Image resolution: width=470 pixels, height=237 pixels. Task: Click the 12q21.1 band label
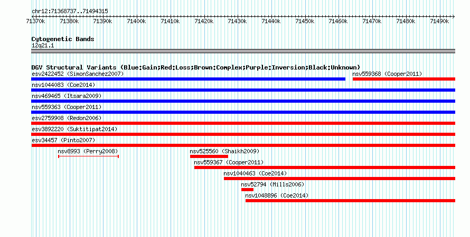tap(43, 46)
